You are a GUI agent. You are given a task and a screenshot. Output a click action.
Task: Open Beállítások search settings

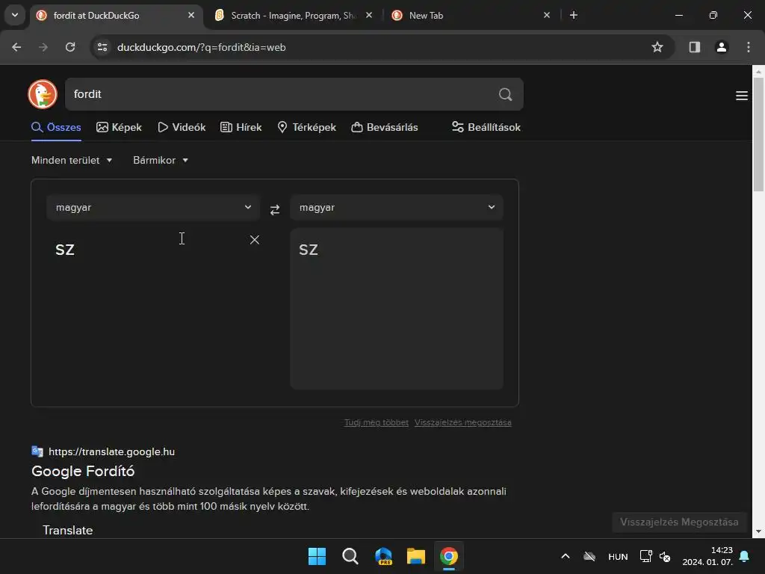point(486,127)
